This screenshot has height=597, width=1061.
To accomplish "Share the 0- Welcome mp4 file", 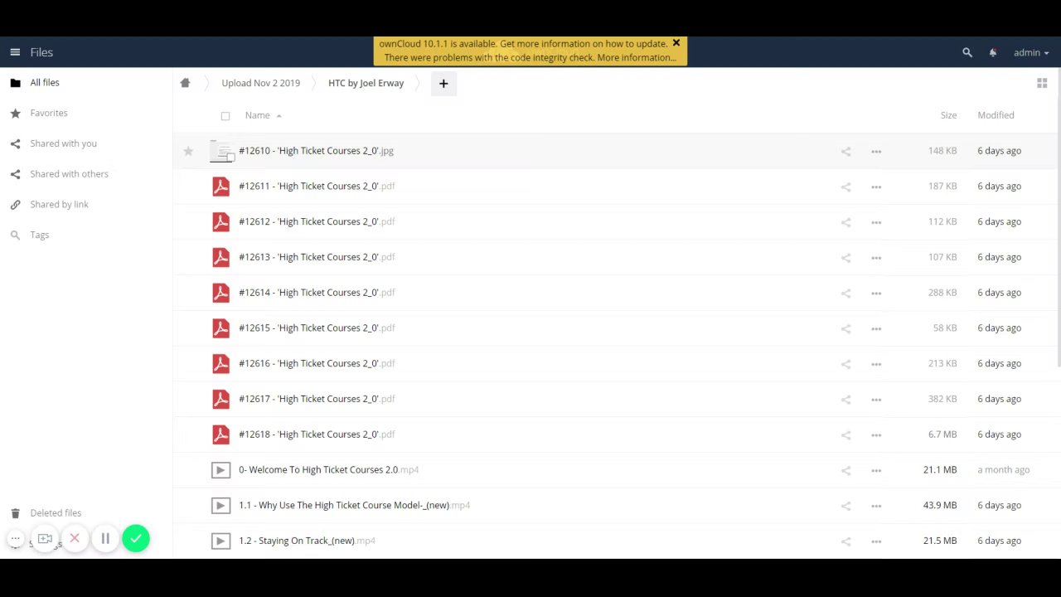I will [x=845, y=471].
